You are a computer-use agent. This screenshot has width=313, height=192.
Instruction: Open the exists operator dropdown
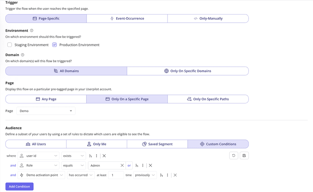click(x=74, y=156)
